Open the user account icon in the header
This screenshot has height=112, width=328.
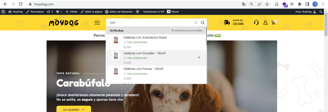click(x=265, y=22)
